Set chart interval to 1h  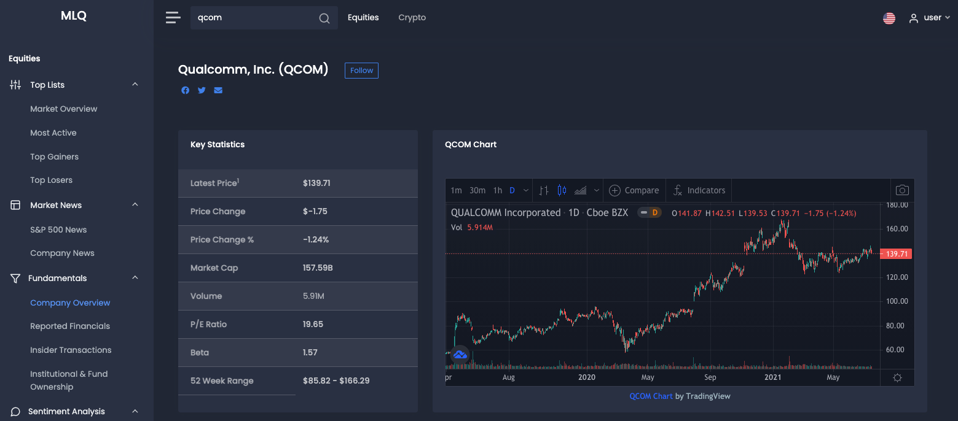point(498,190)
